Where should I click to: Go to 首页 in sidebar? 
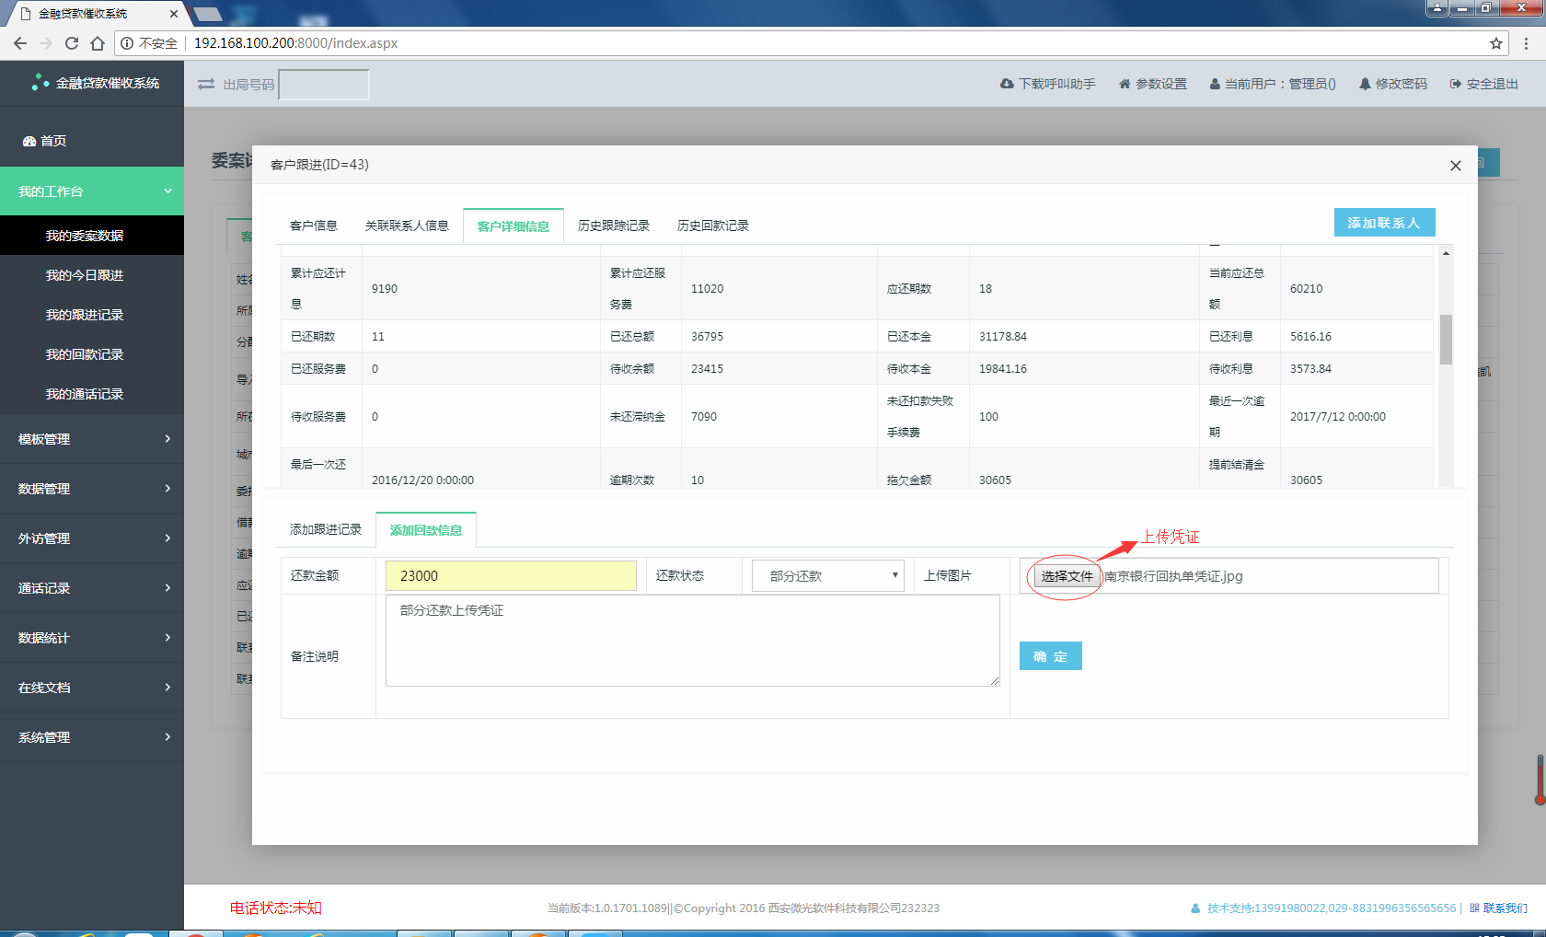pos(92,141)
